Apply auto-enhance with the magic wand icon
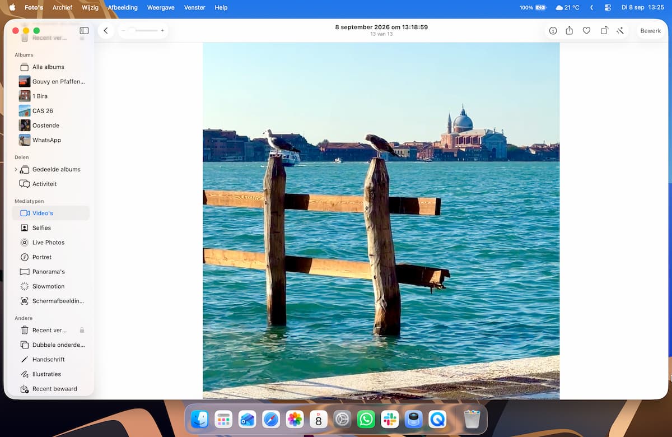Screen dimensions: 672x437 620,31
